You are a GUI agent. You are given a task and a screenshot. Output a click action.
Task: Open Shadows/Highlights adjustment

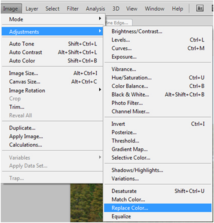pos(158,170)
